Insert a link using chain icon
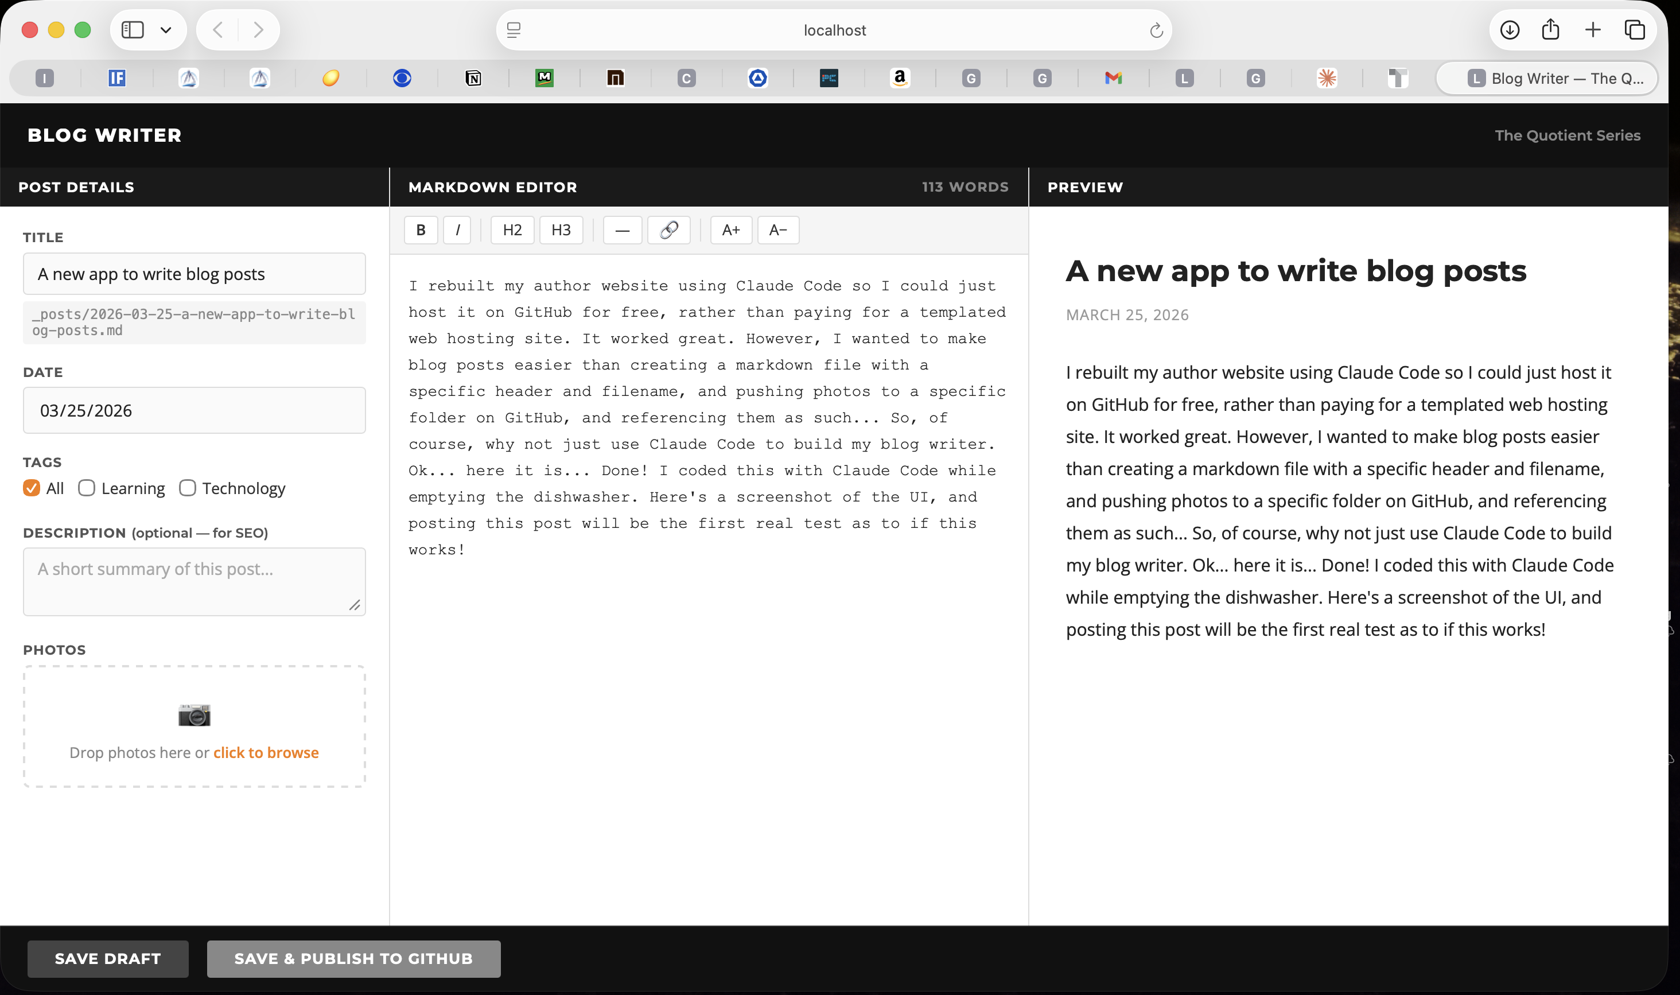 click(668, 230)
